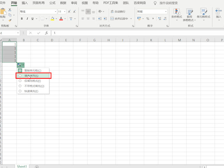Open the File tab
Screen dimensions: 224x168
click(3, 3)
